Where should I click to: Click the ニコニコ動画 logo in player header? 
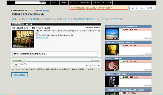[x=18, y=24]
